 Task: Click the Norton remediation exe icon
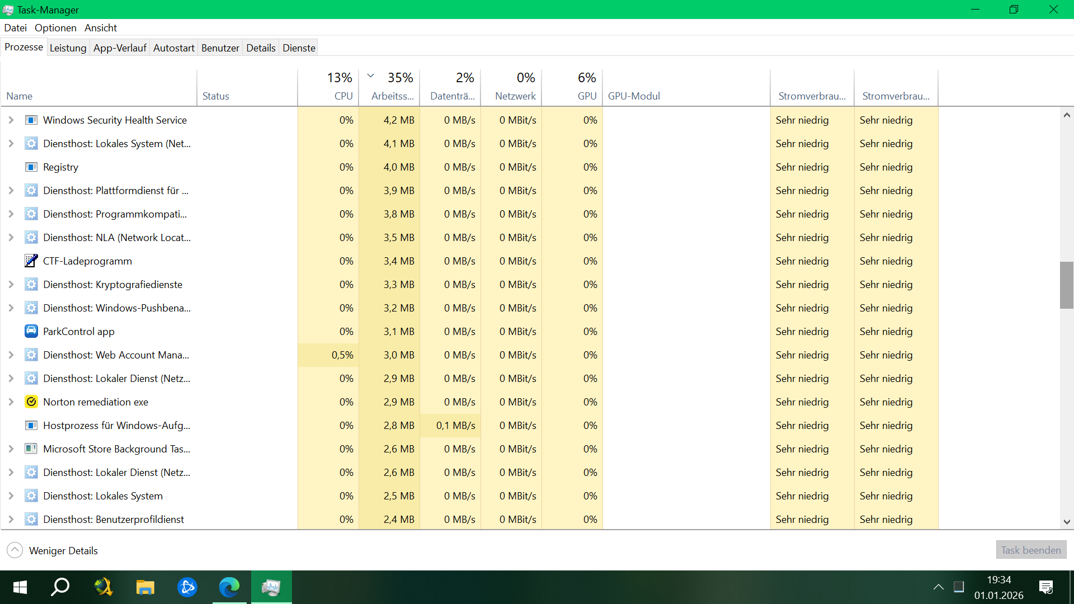tap(31, 402)
